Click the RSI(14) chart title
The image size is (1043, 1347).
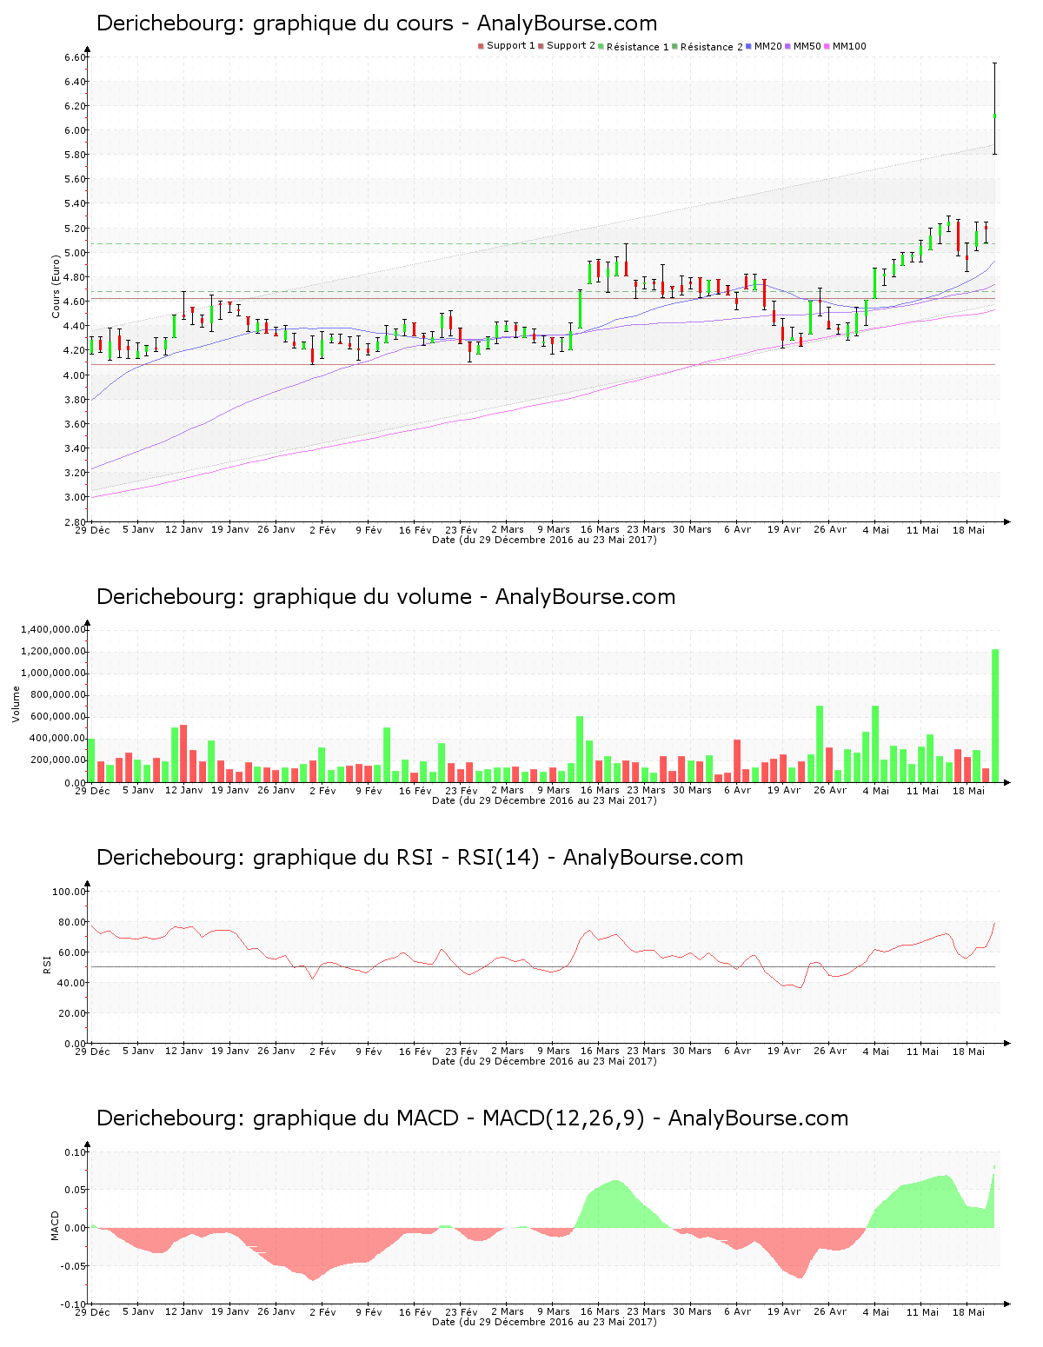click(419, 858)
